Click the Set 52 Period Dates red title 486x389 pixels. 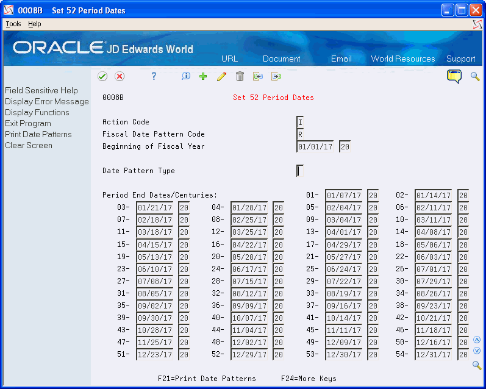click(x=273, y=98)
